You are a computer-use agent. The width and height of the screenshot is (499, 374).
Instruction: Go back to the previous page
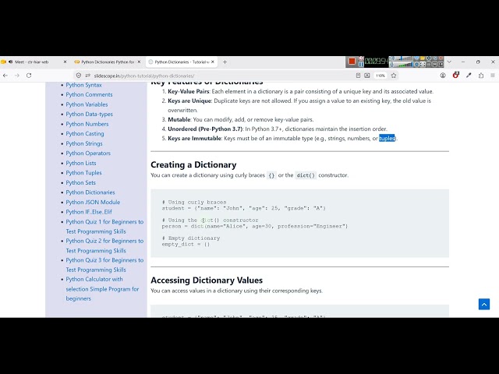[x=5, y=76]
